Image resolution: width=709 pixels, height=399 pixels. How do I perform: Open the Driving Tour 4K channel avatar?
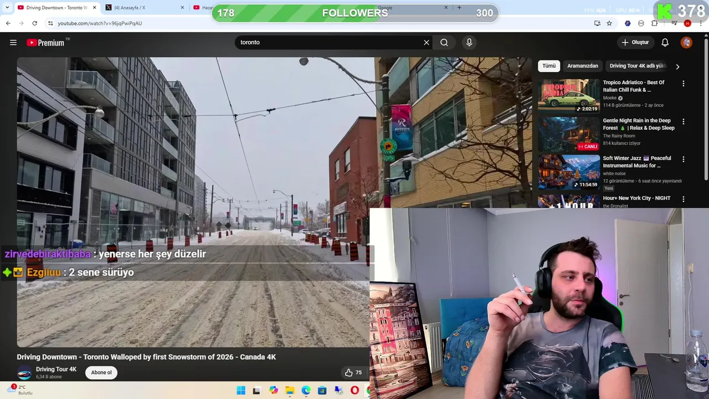click(24, 373)
